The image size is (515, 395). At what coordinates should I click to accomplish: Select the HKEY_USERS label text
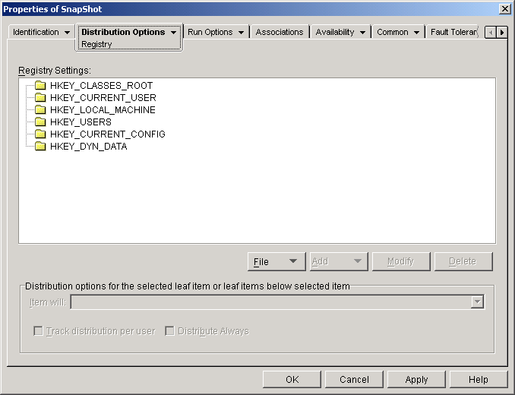[81, 122]
